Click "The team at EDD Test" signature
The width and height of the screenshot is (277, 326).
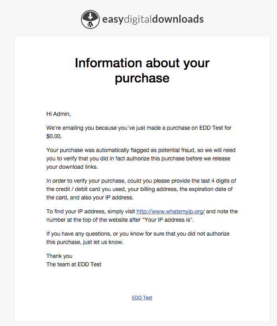point(74,264)
